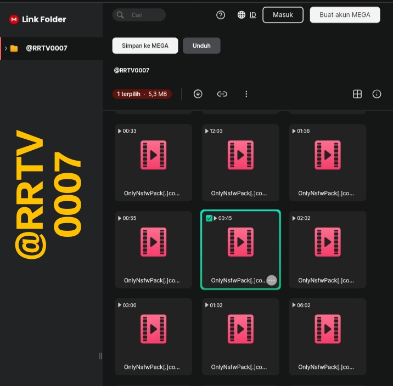Screen dimensions: 393x386
Task: Switch view with the grid layout icon
Action: [x=357, y=94]
